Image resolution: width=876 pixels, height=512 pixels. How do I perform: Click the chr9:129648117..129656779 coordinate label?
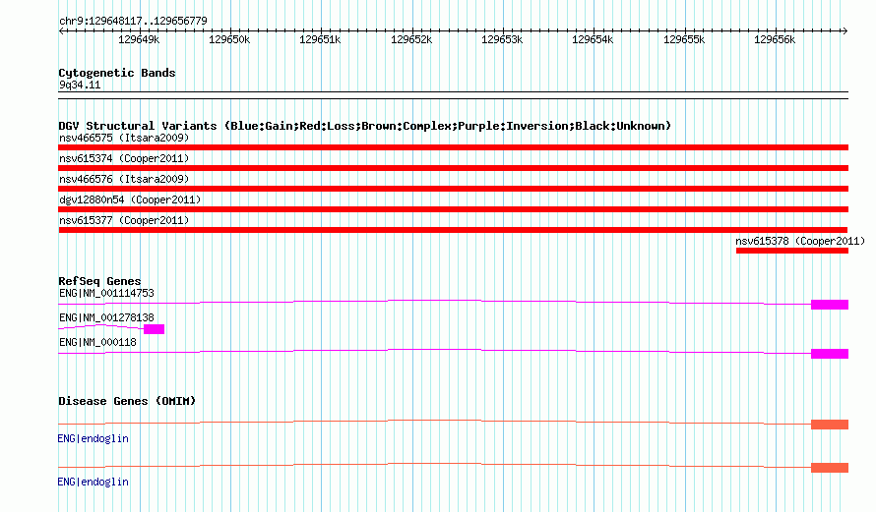pos(133,21)
